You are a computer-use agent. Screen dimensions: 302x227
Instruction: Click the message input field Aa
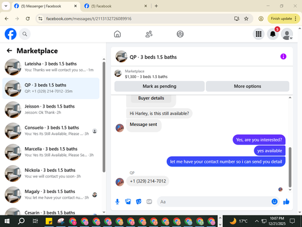tap(214, 202)
